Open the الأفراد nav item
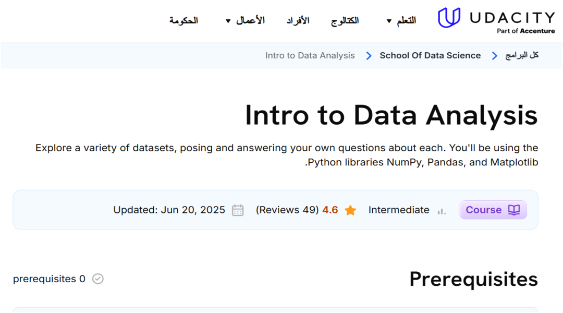563x313 pixels. point(298,21)
